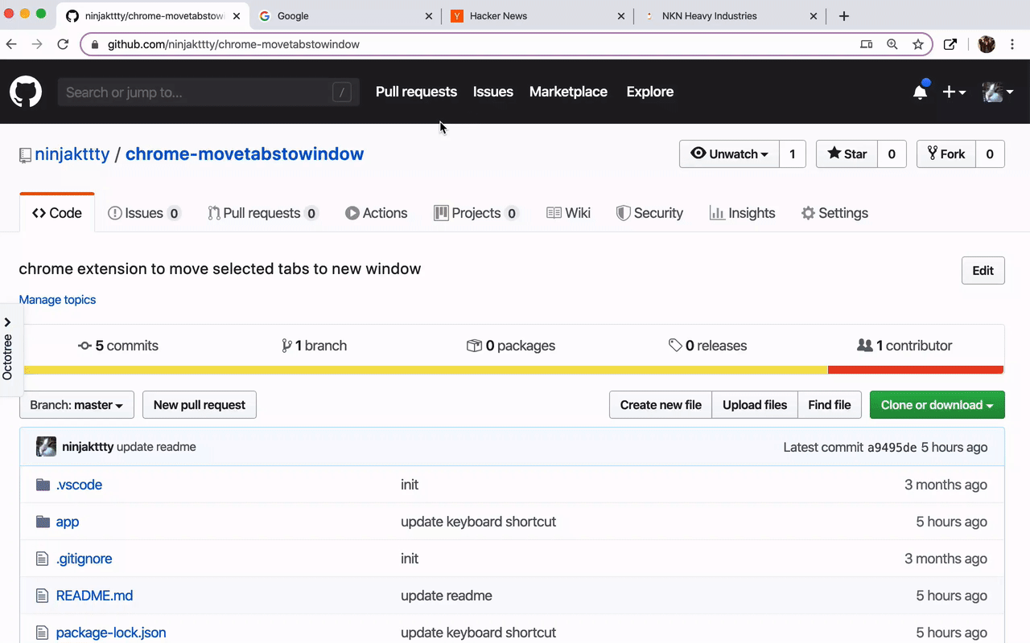Open Chrome's three-dot menu
This screenshot has width=1030, height=643.
coord(1013,44)
